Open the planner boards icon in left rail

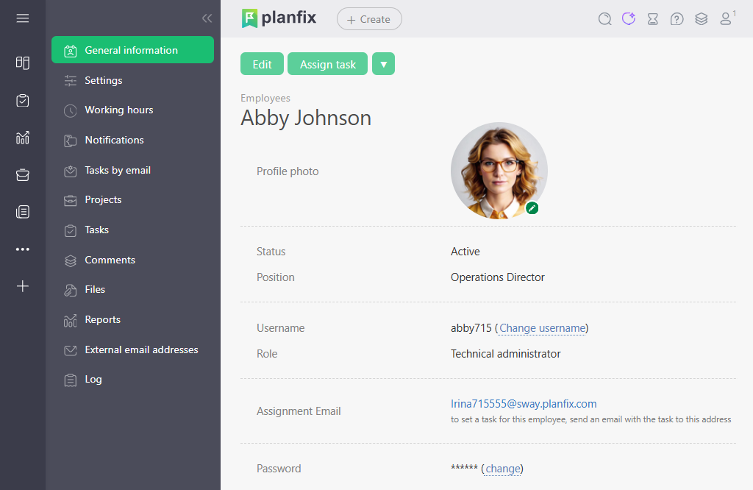coord(23,63)
